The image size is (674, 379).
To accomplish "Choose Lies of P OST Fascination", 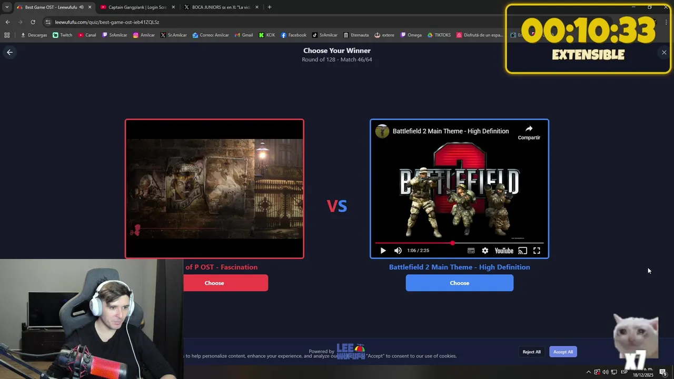I will click(x=225, y=283).
